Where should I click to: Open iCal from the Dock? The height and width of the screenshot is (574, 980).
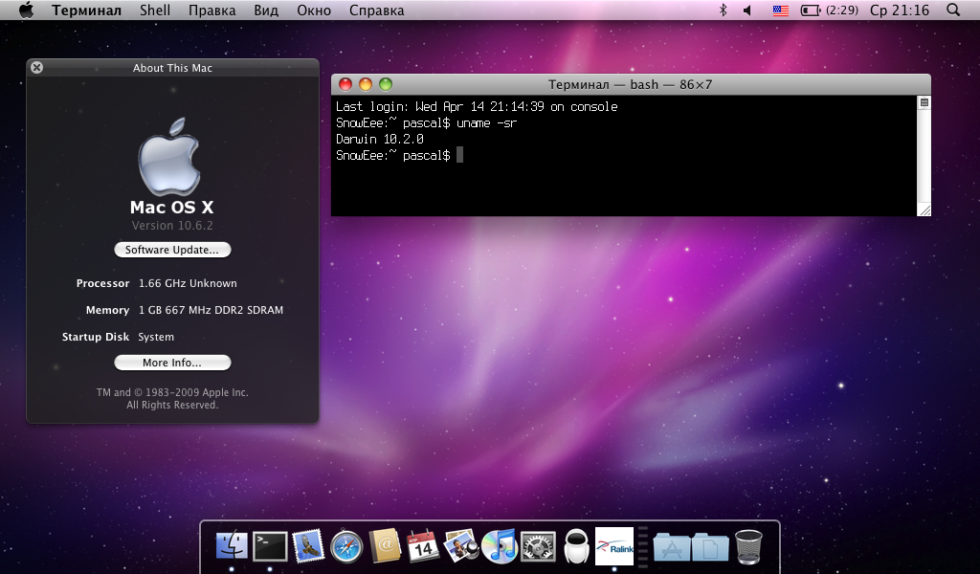422,546
